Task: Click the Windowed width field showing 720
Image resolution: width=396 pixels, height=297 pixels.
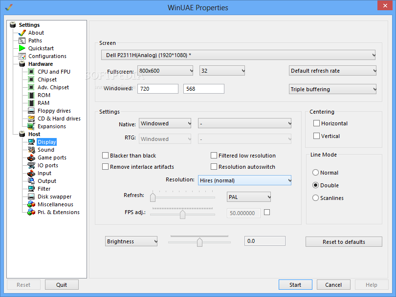Action: click(158, 89)
